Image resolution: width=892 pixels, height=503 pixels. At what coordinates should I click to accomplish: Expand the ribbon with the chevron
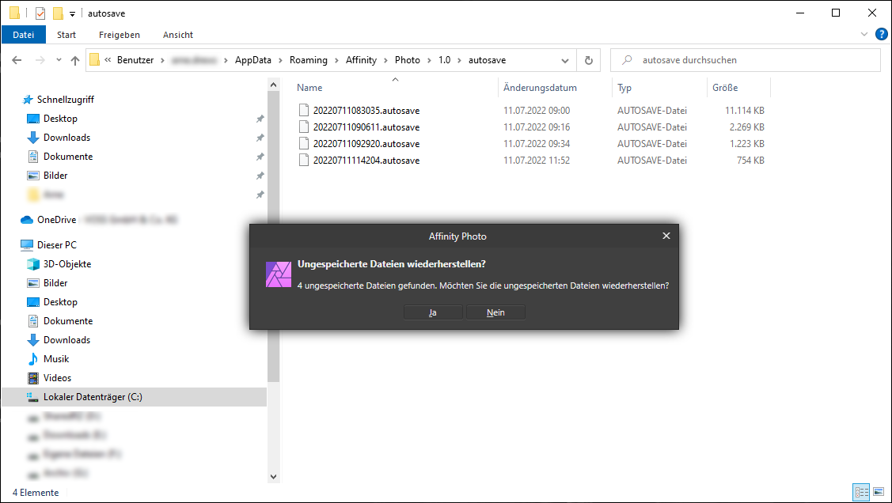pyautogui.click(x=864, y=34)
